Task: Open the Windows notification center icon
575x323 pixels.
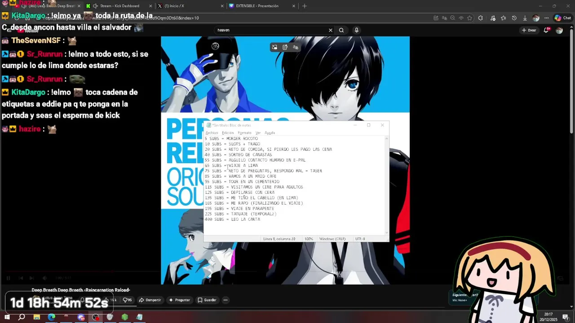Action: click(566, 317)
